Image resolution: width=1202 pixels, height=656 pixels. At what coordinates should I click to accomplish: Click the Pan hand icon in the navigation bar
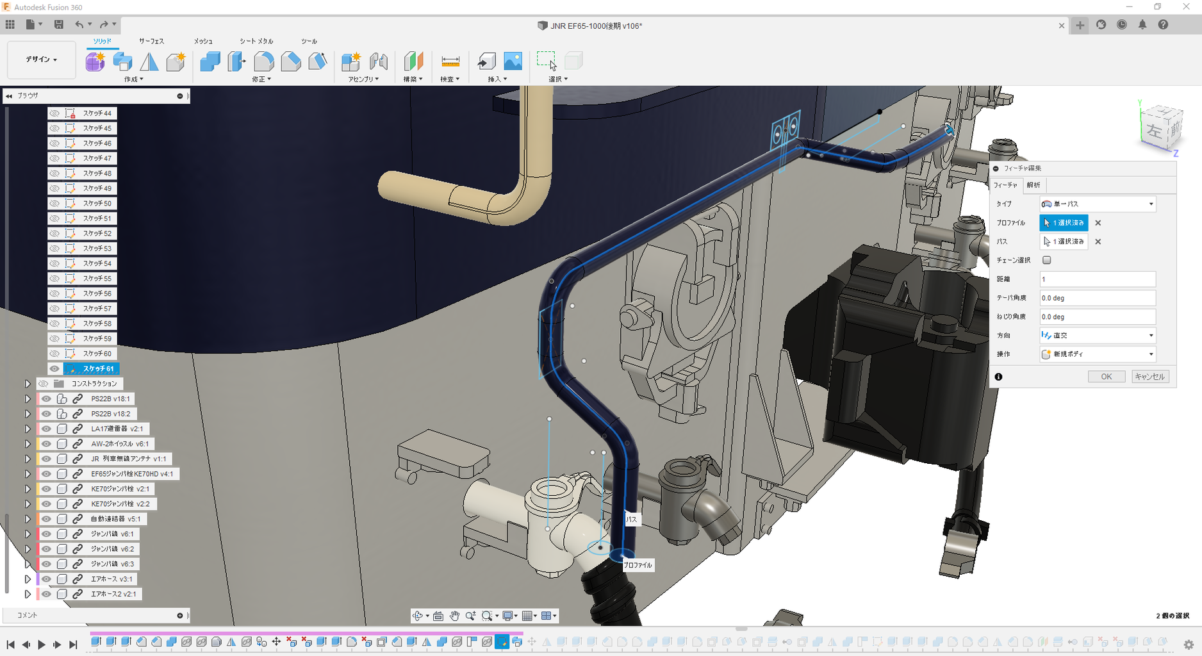pyautogui.click(x=454, y=616)
